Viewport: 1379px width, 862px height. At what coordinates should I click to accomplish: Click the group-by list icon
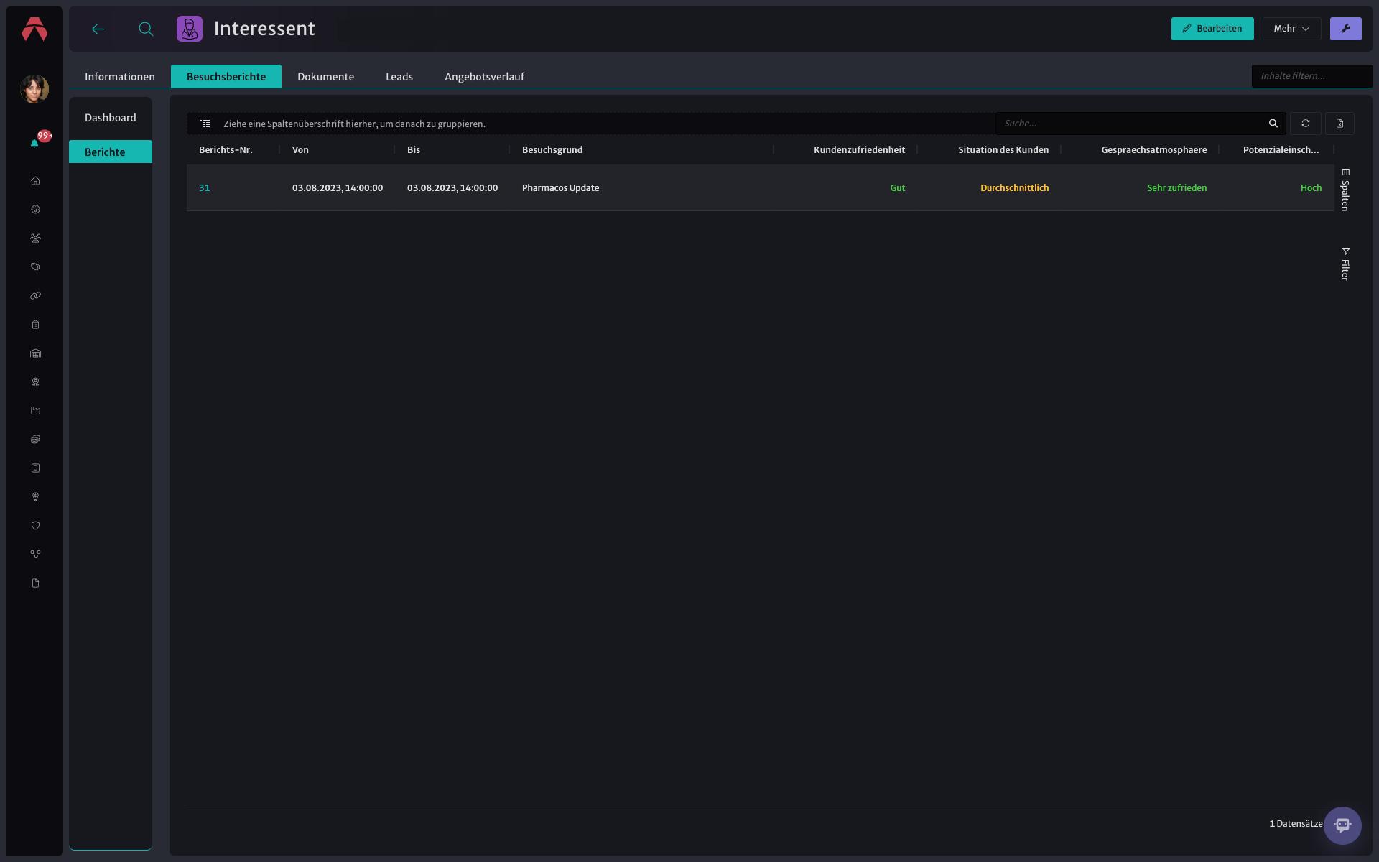pos(205,124)
